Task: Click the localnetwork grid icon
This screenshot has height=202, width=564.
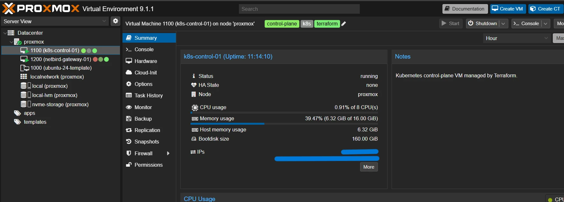Action: point(24,76)
